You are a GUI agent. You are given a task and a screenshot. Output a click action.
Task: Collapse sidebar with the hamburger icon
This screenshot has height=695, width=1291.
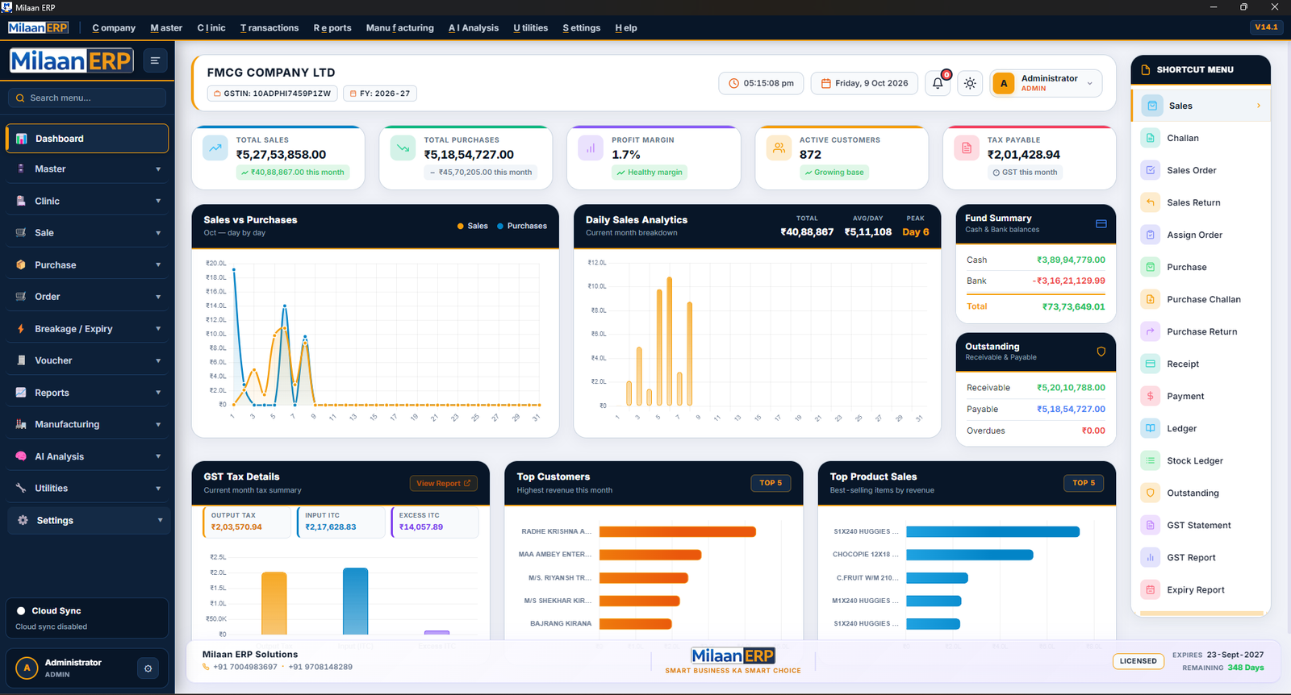pos(155,60)
